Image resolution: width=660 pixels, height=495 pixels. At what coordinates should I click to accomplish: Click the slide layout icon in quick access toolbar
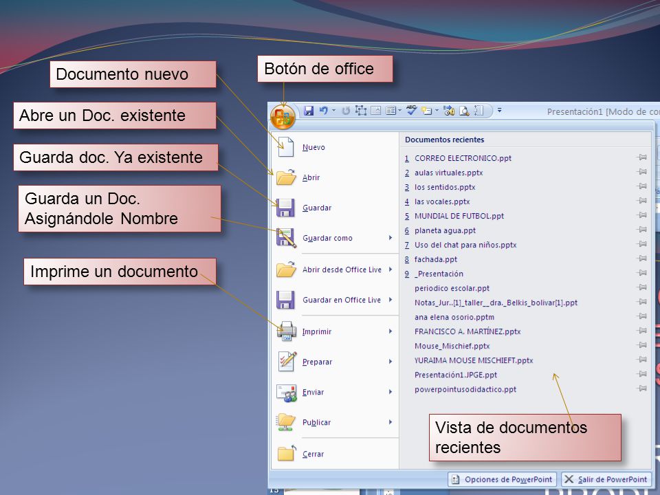[391, 111]
